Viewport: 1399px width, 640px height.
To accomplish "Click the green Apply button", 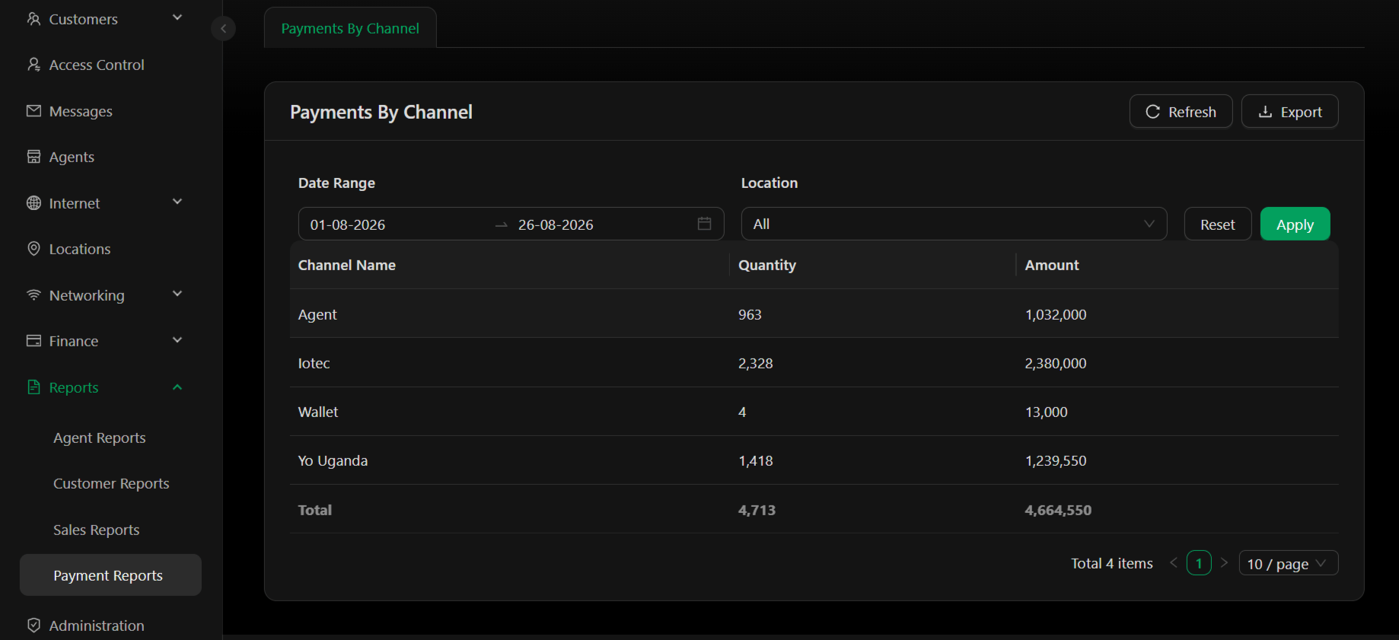I will tap(1295, 224).
